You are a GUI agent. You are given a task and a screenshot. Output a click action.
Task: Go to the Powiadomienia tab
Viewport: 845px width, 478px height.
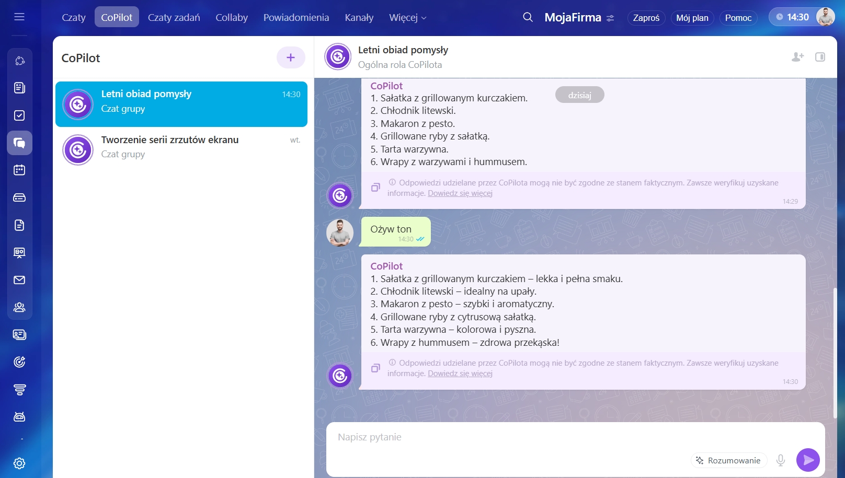pos(296,18)
